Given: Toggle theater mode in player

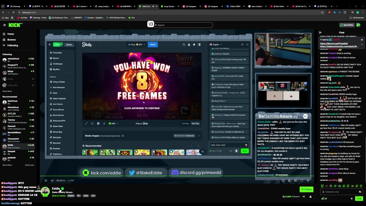Looking at the screenshot, I should click(x=295, y=181).
